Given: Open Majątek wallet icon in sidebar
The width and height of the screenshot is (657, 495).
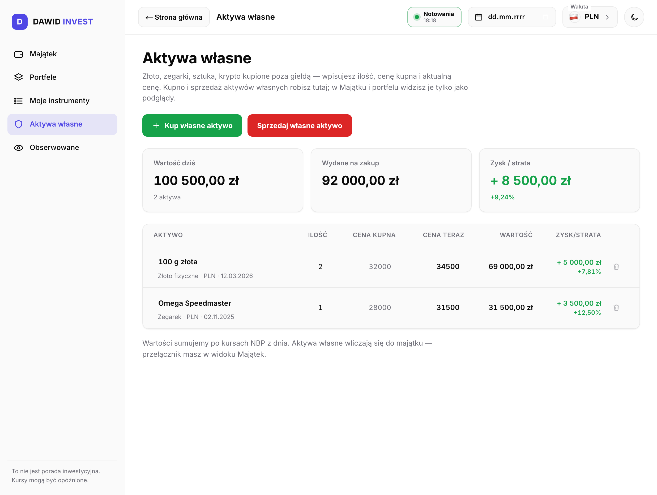Looking at the screenshot, I should click(18, 54).
